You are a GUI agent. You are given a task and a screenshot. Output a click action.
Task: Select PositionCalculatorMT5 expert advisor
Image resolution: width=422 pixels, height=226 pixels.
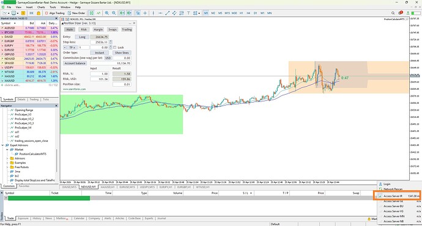[x=32, y=154]
